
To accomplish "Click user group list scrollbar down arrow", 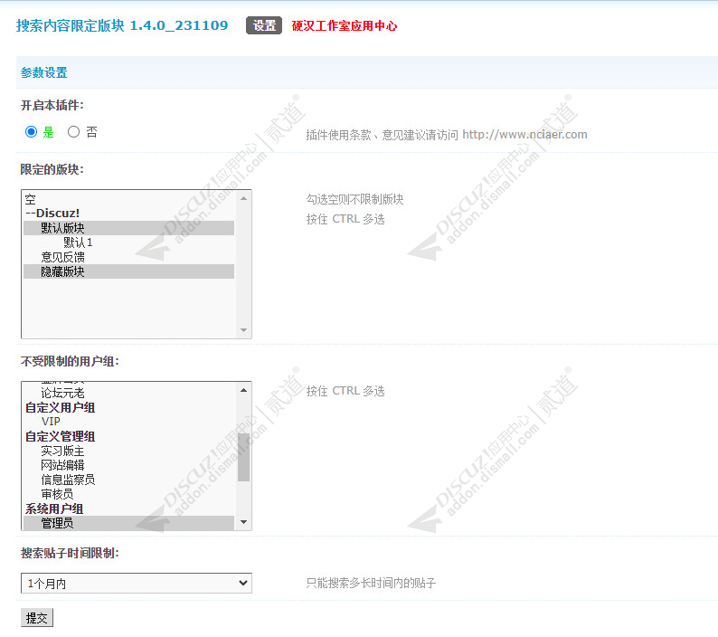I will [243, 522].
